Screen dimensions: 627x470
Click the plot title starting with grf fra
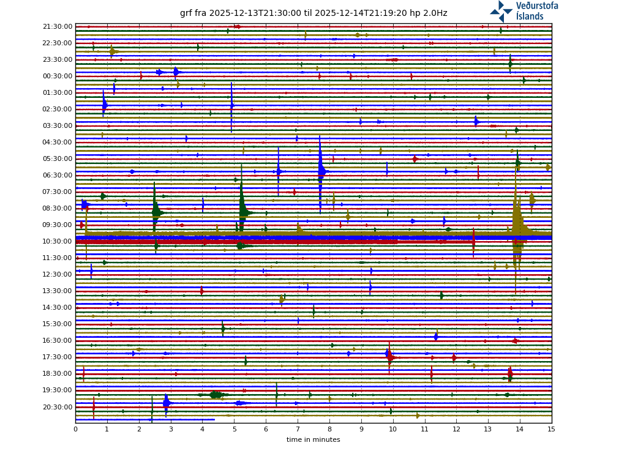[313, 13]
